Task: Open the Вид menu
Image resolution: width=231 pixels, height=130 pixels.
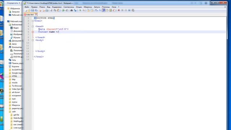Action: (x=48, y=7)
